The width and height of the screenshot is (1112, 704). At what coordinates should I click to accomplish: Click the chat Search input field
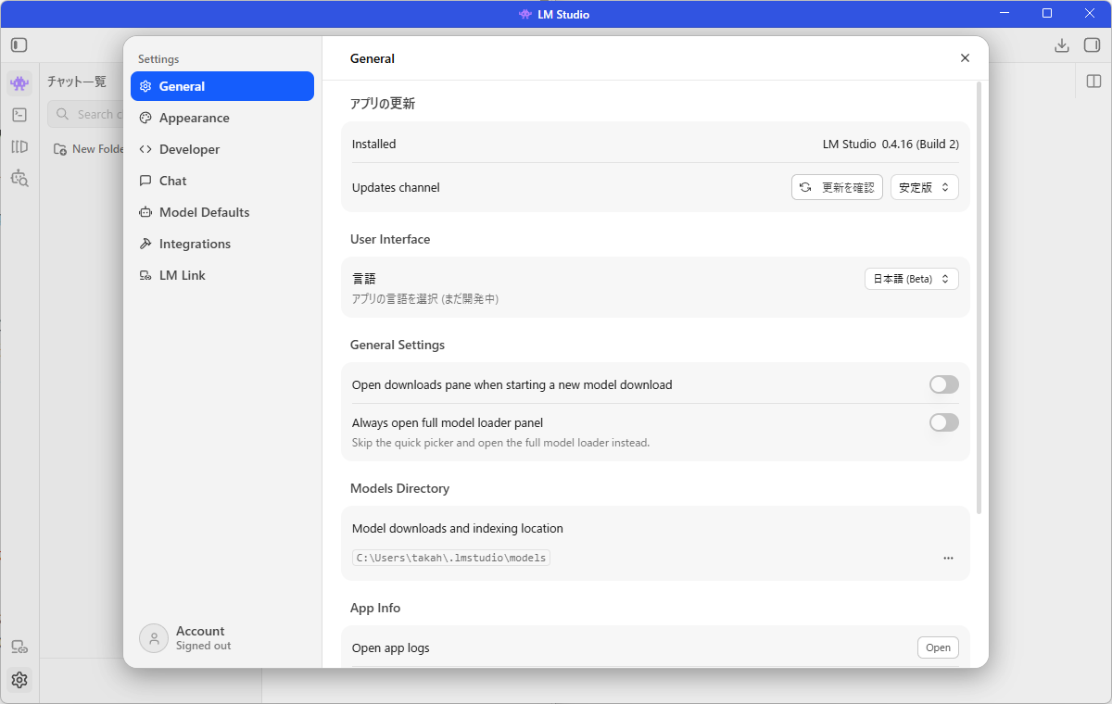85,114
